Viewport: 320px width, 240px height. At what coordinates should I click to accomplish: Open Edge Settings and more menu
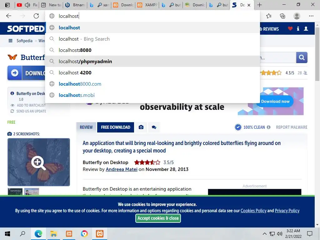pos(311,16)
